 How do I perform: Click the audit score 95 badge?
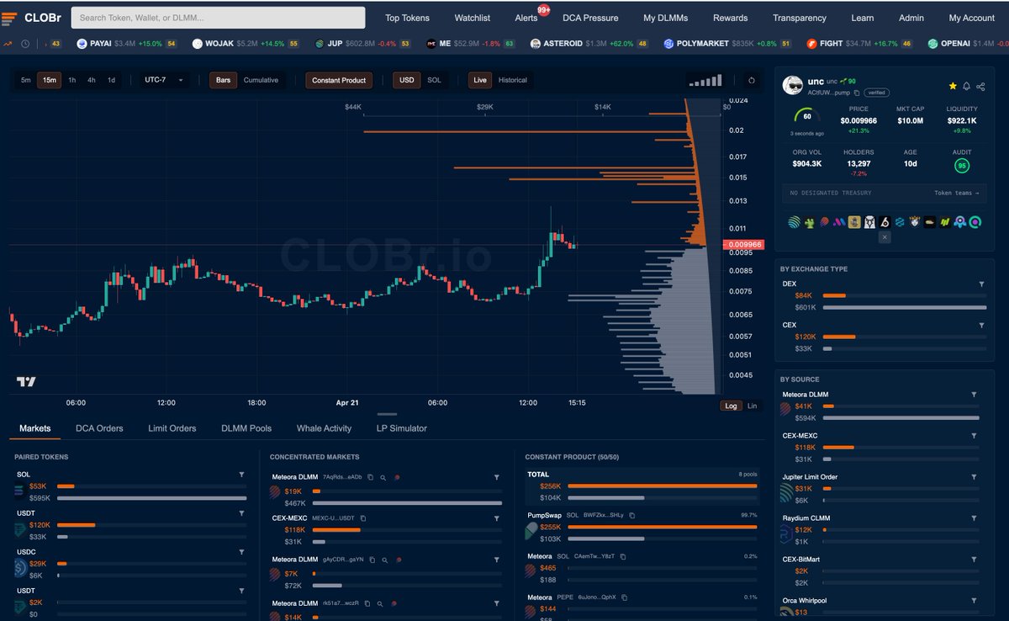(961, 166)
